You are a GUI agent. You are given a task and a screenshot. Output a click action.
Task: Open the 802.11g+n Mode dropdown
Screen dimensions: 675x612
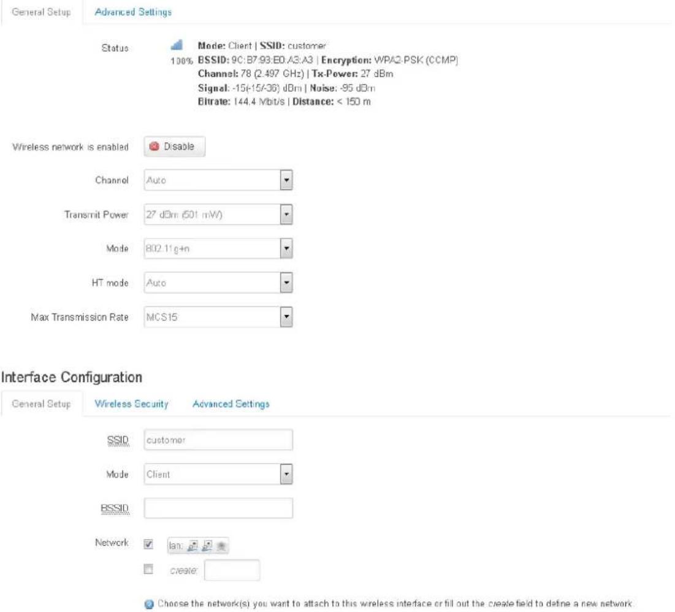coord(218,248)
